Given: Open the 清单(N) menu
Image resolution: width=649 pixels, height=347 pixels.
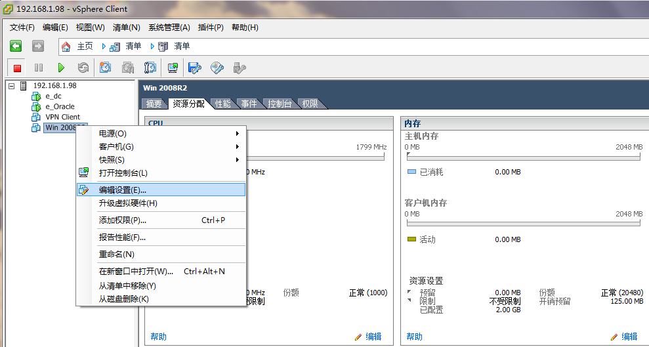Looking at the screenshot, I should pyautogui.click(x=126, y=28).
